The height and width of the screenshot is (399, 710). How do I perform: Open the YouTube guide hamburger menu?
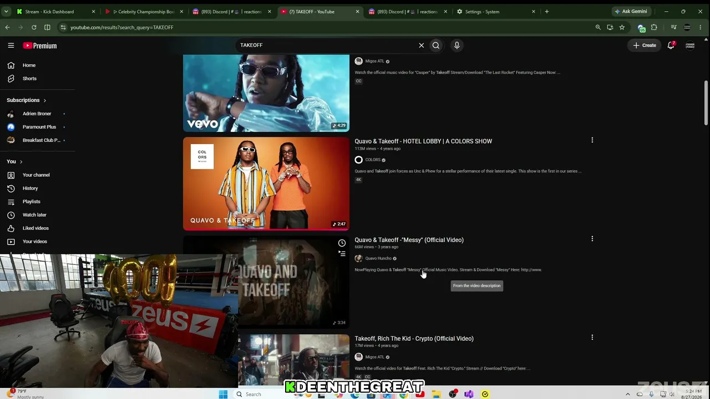[x=11, y=45]
